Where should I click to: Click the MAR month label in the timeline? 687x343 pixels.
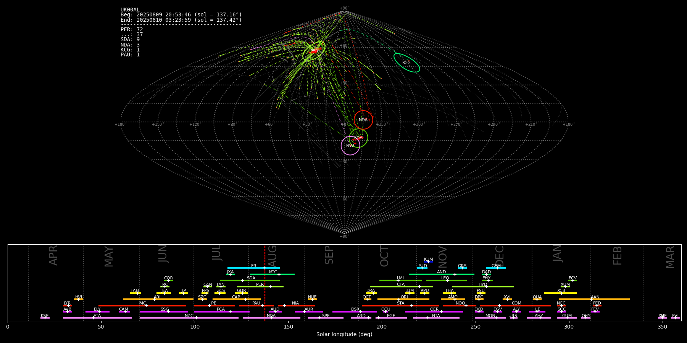tap(670, 257)
